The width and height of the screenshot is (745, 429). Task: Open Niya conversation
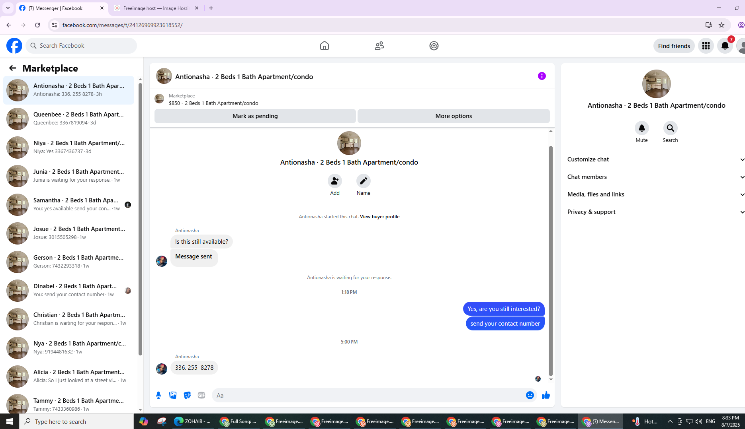pos(68,148)
